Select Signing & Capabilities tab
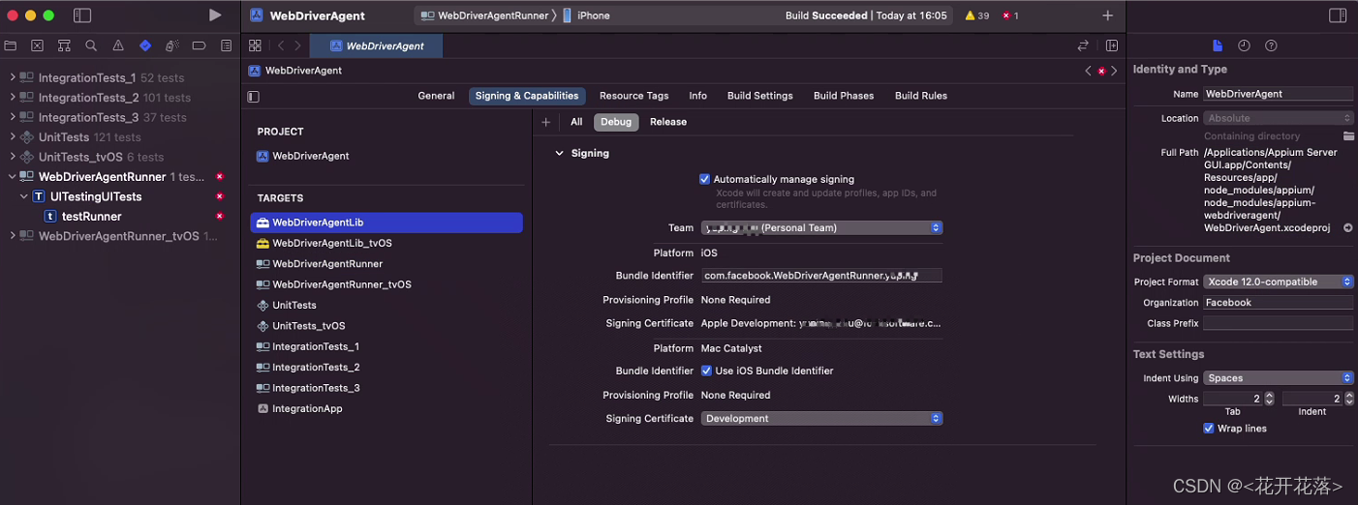Screen dimensions: 1358x505 click(527, 96)
